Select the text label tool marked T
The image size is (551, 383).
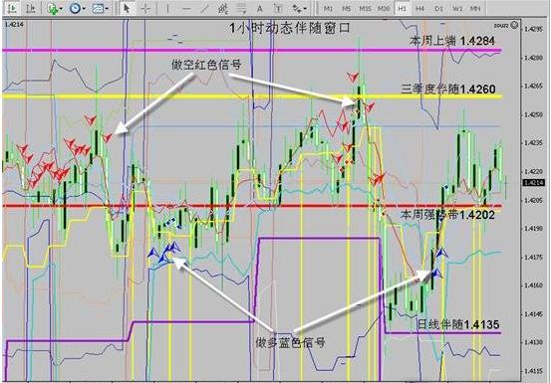(x=278, y=8)
